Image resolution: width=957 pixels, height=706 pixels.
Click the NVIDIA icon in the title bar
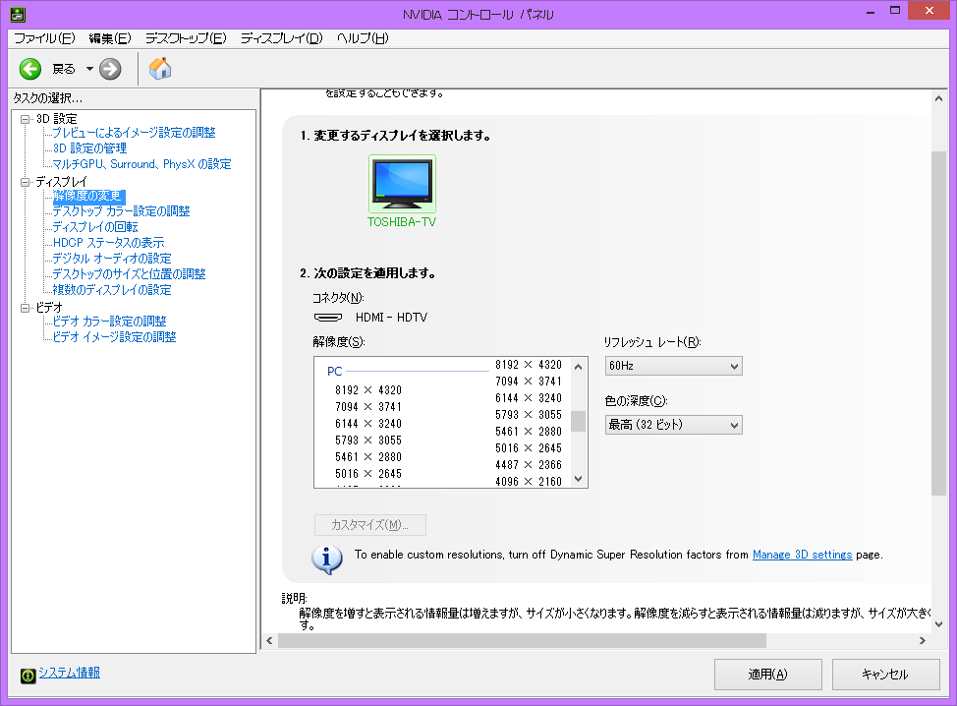[18, 14]
